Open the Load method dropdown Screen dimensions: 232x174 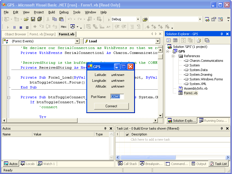click(158, 41)
